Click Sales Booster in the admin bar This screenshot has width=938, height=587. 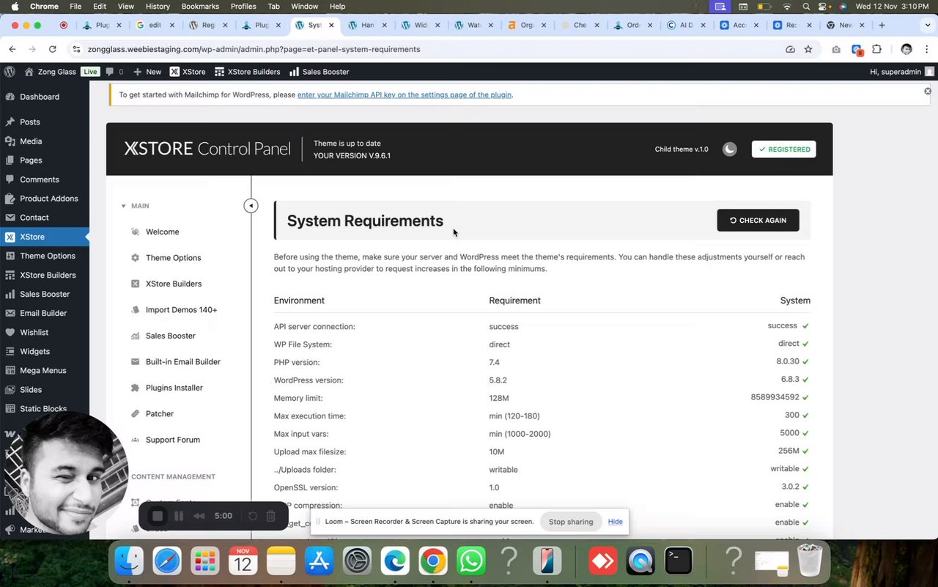[319, 72]
